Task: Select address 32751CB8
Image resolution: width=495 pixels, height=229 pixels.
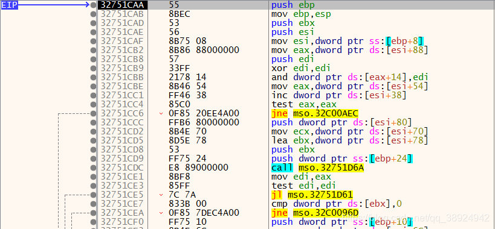Action: [x=122, y=59]
